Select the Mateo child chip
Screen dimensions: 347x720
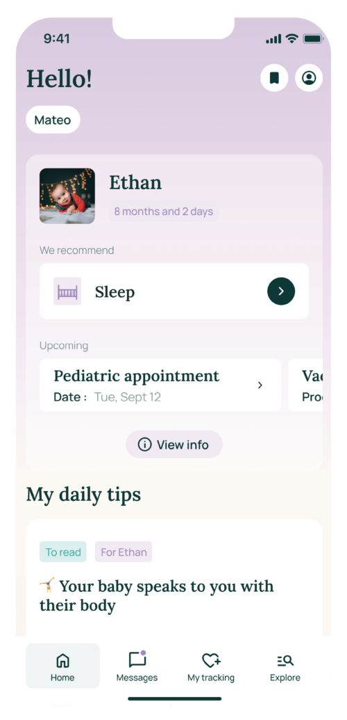click(53, 120)
